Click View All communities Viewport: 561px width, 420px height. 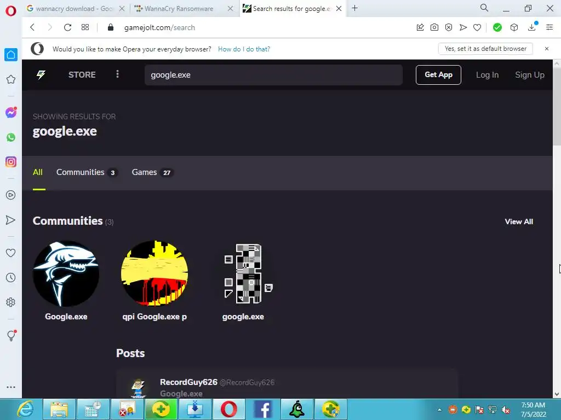[x=519, y=221]
